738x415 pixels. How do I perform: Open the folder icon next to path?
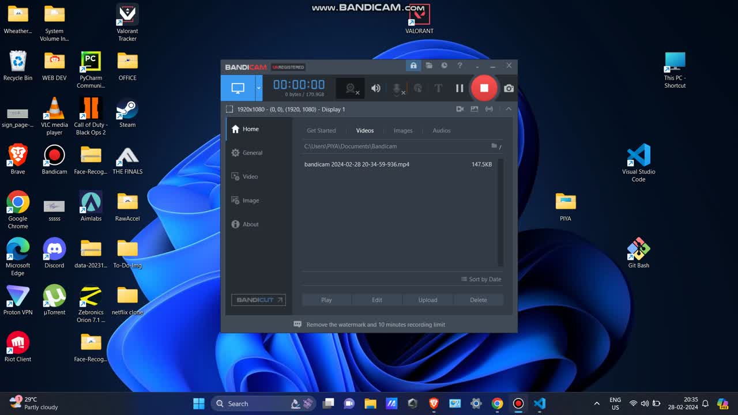pyautogui.click(x=494, y=146)
